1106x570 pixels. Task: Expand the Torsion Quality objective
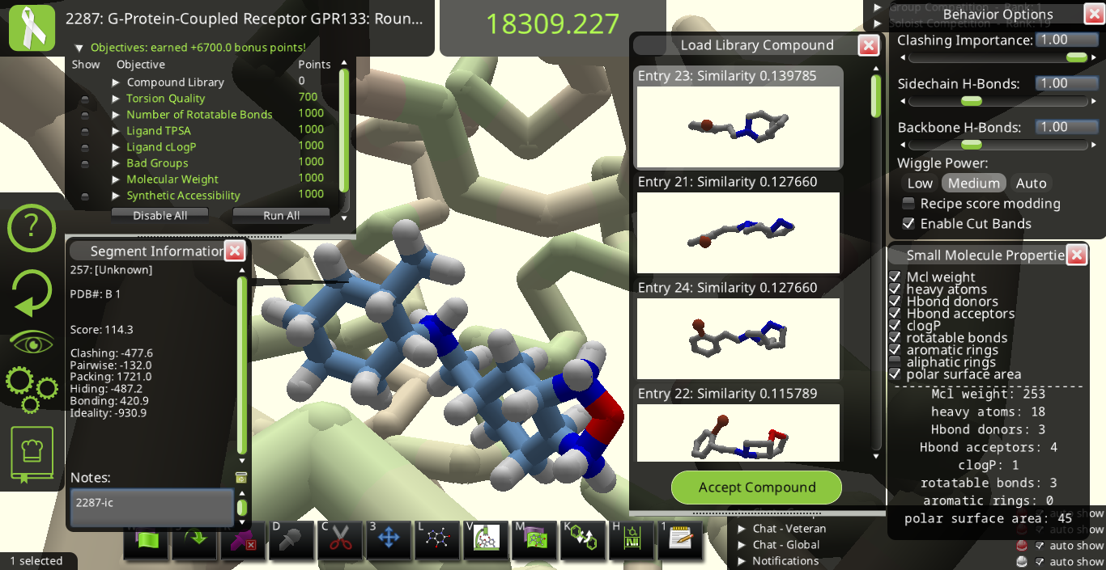[116, 99]
